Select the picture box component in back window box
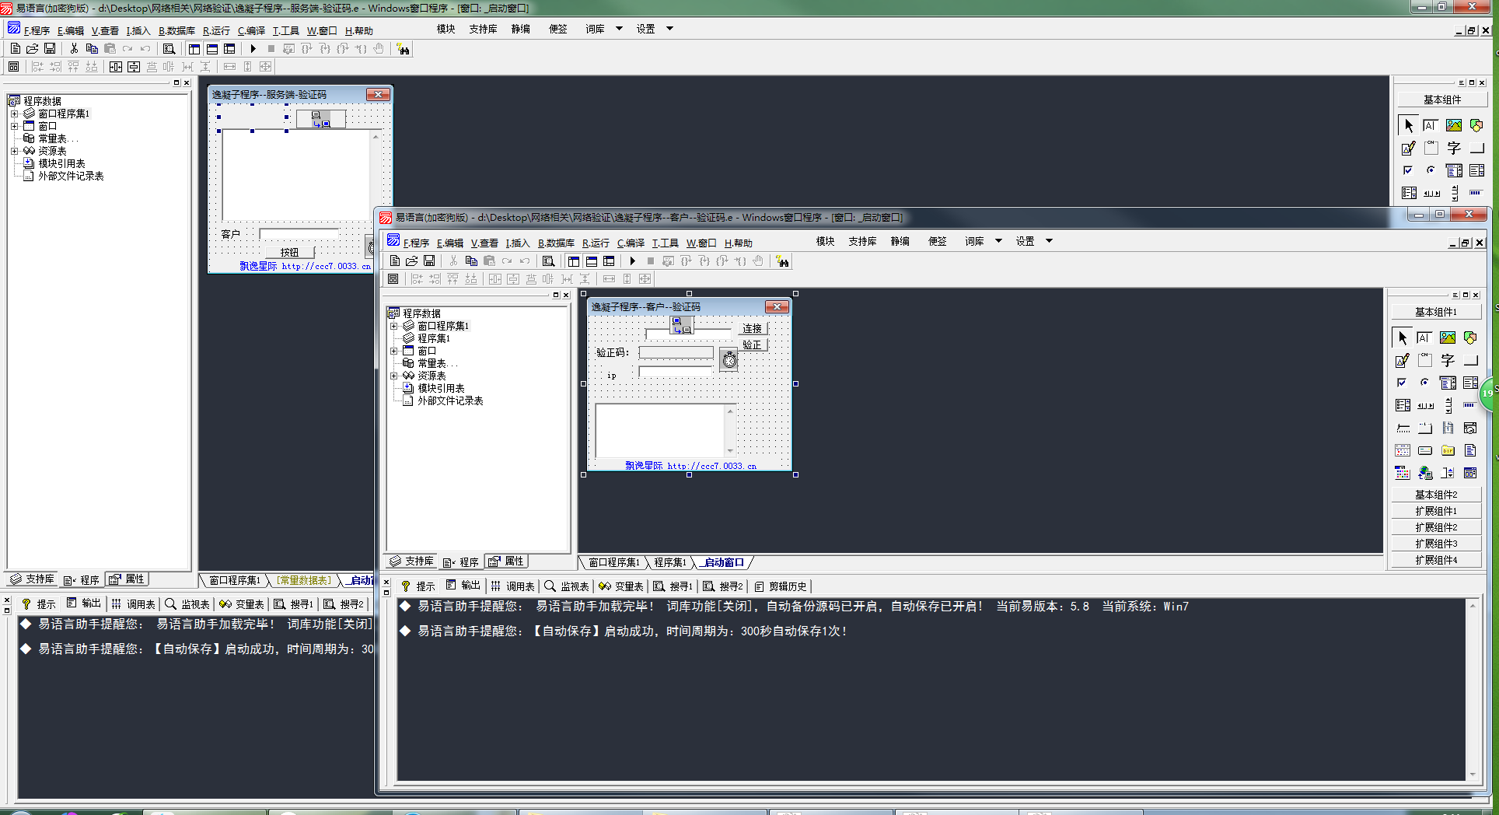 click(x=1453, y=125)
